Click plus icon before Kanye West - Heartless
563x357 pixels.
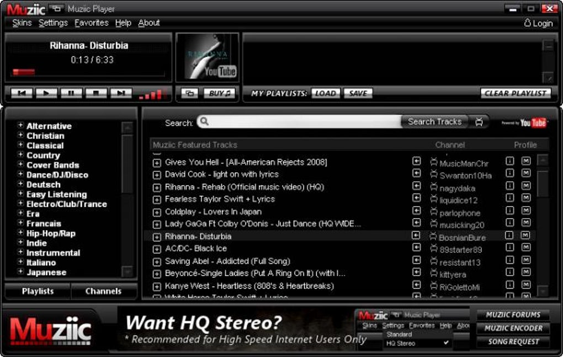click(x=157, y=286)
